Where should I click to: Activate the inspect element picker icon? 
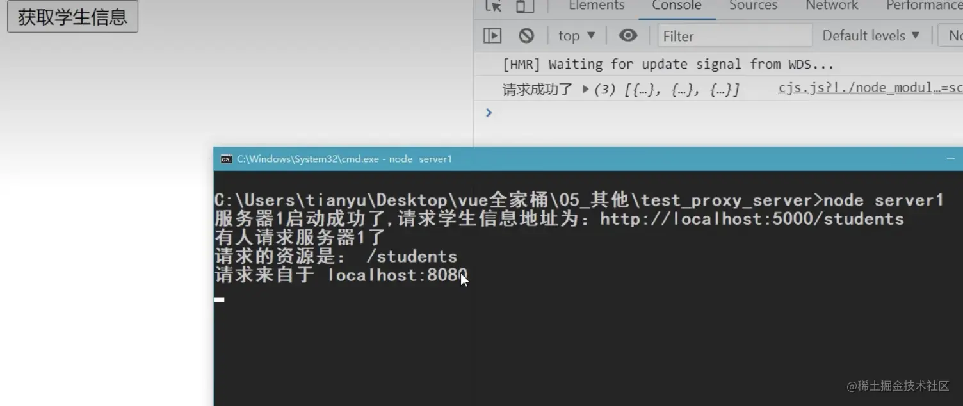(x=493, y=6)
